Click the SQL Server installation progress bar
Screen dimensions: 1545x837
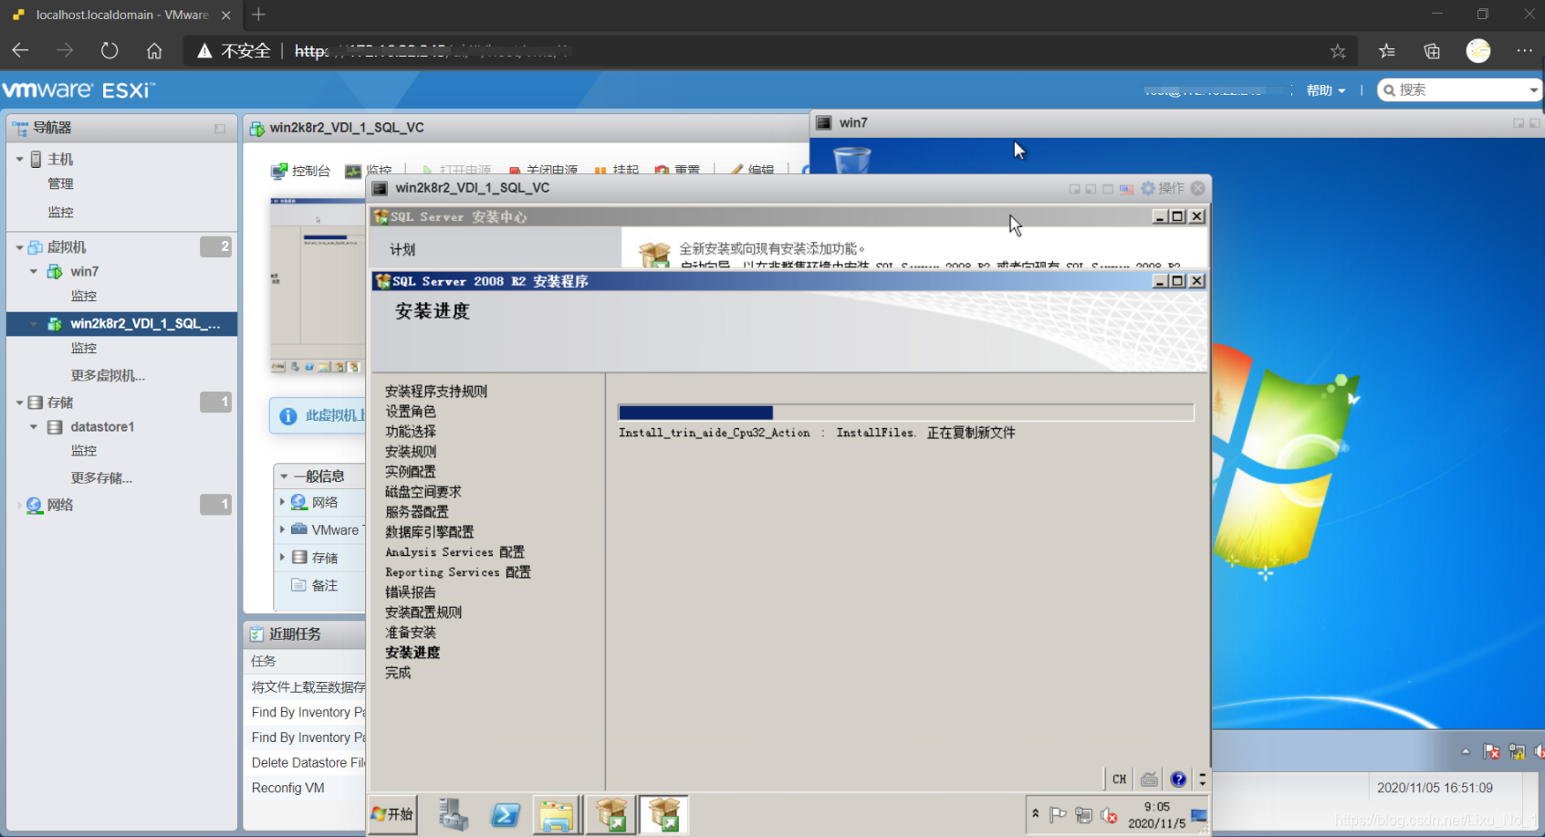pyautogui.click(x=905, y=413)
